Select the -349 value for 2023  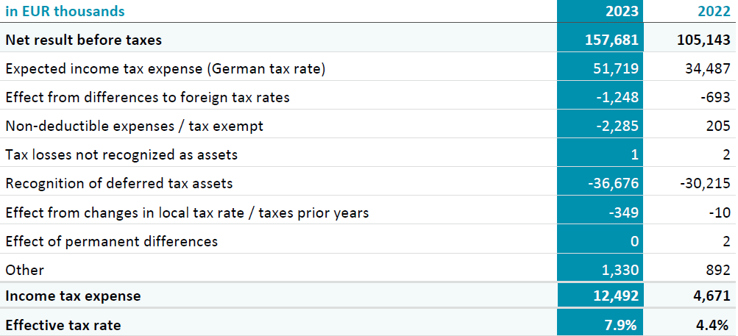pyautogui.click(x=623, y=212)
